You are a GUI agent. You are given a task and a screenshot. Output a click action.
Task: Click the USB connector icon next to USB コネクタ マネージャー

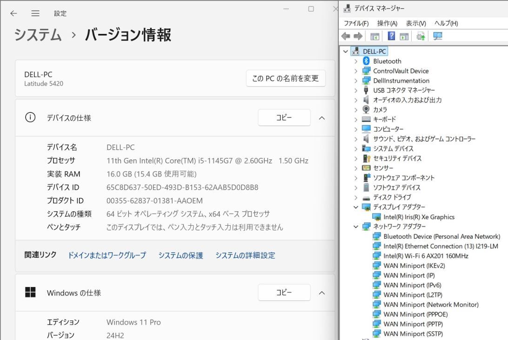[x=366, y=90]
